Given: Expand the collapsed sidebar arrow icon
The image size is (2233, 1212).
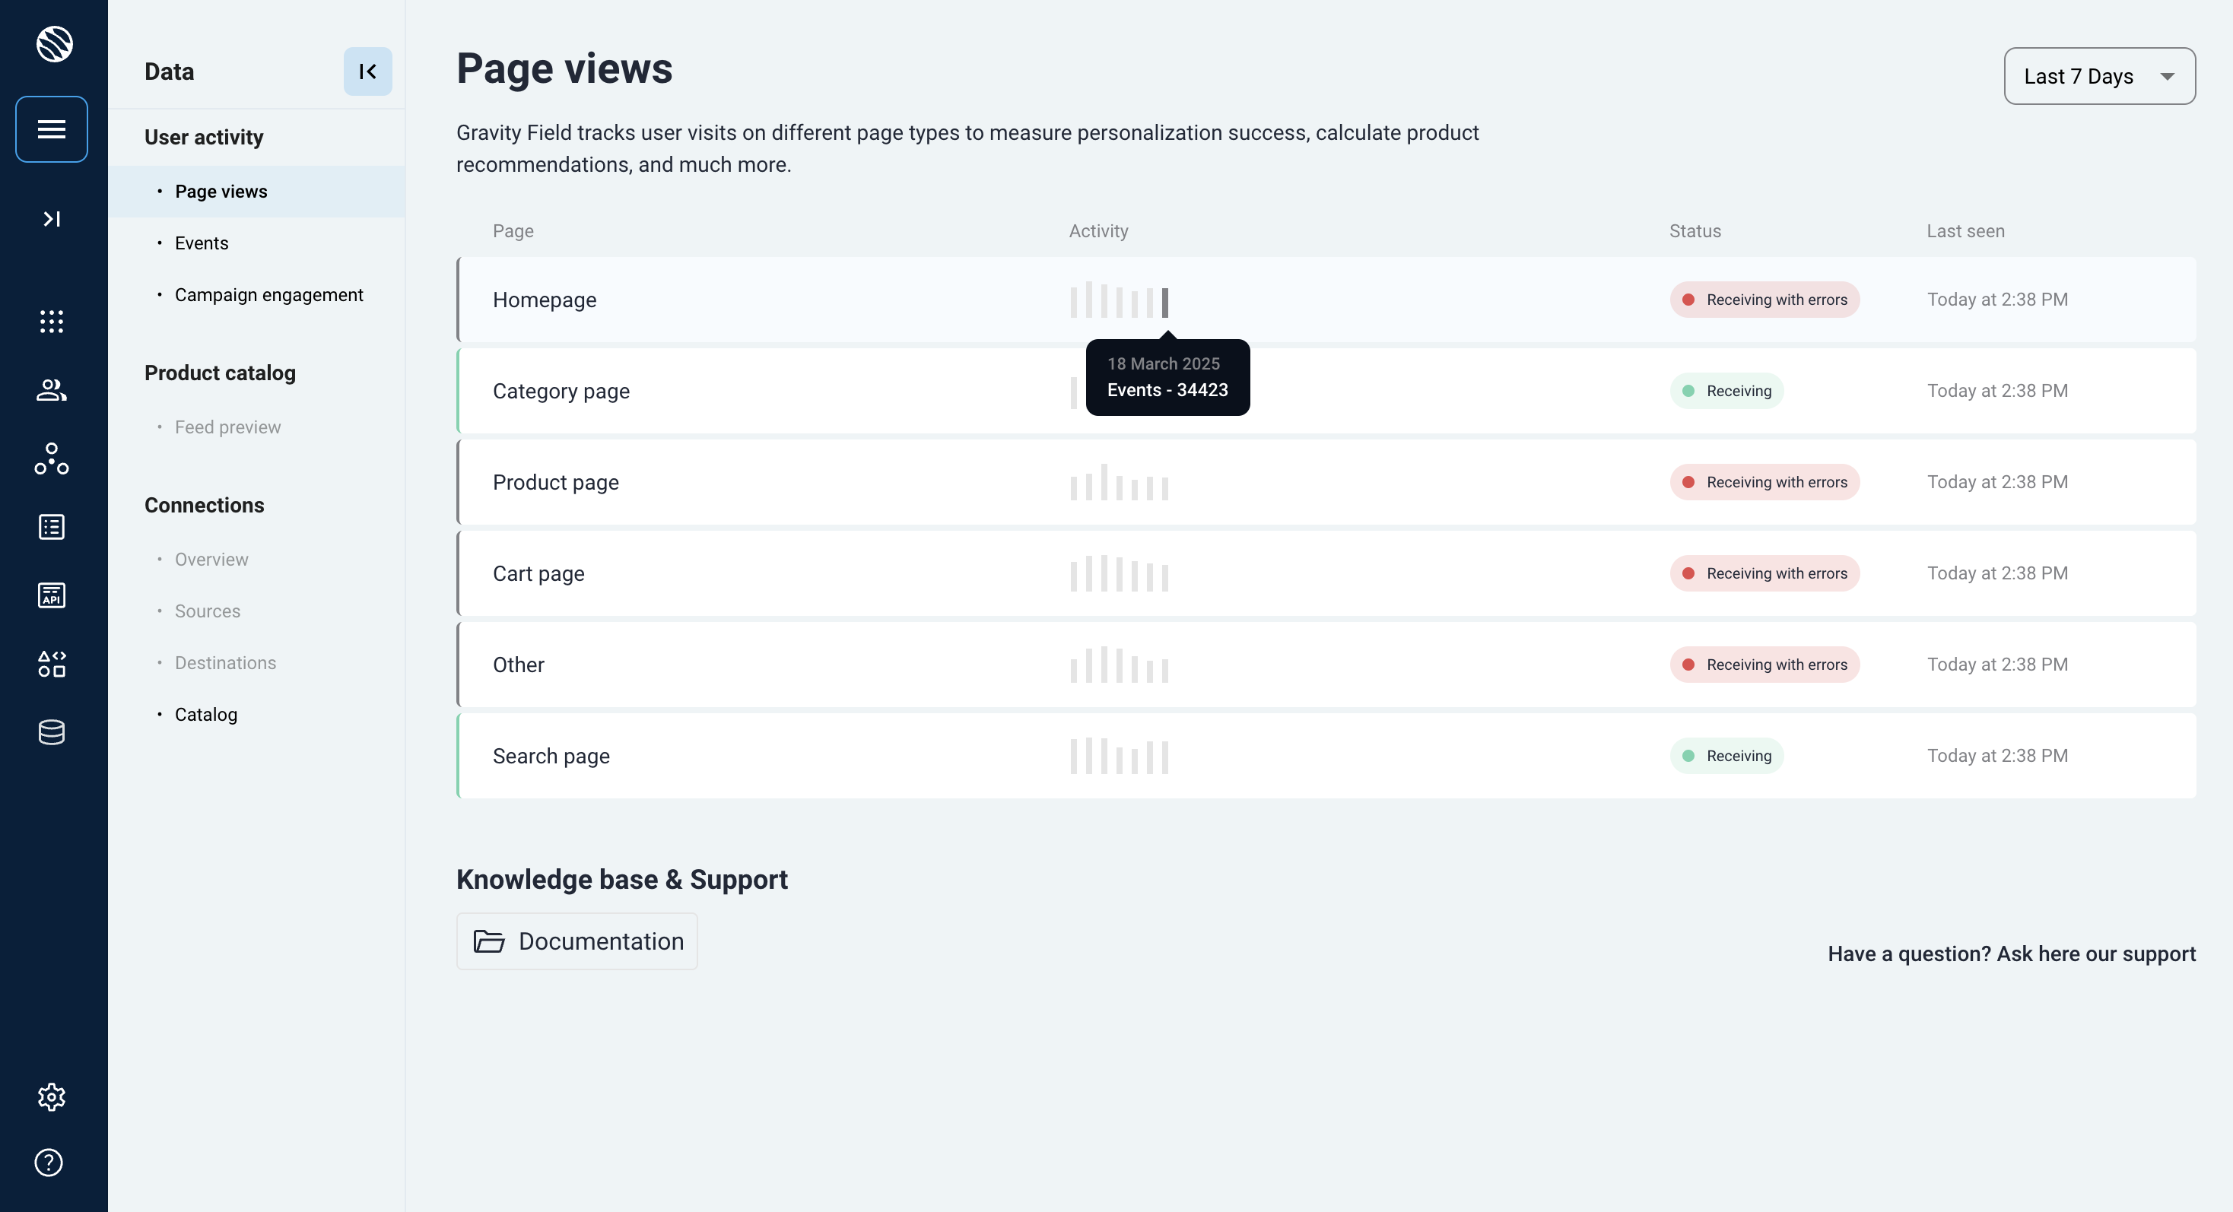Looking at the screenshot, I should tap(51, 219).
